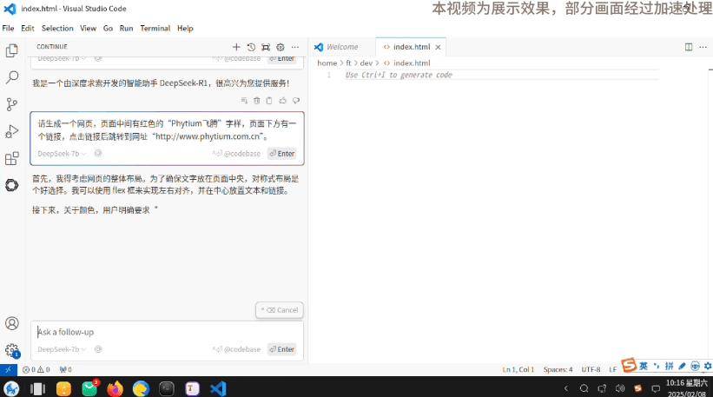
Task: Delete the DeepSeek-R1 response with trash icon
Action: (x=257, y=101)
